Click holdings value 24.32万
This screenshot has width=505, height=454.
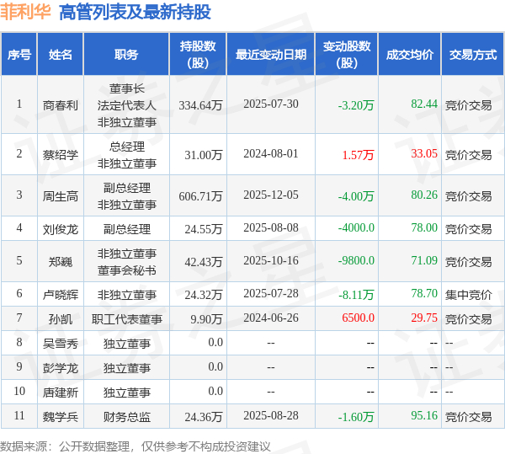click(204, 295)
